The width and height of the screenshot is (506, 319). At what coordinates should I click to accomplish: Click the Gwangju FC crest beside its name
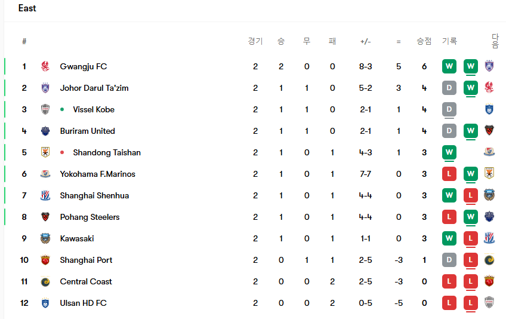tap(45, 66)
